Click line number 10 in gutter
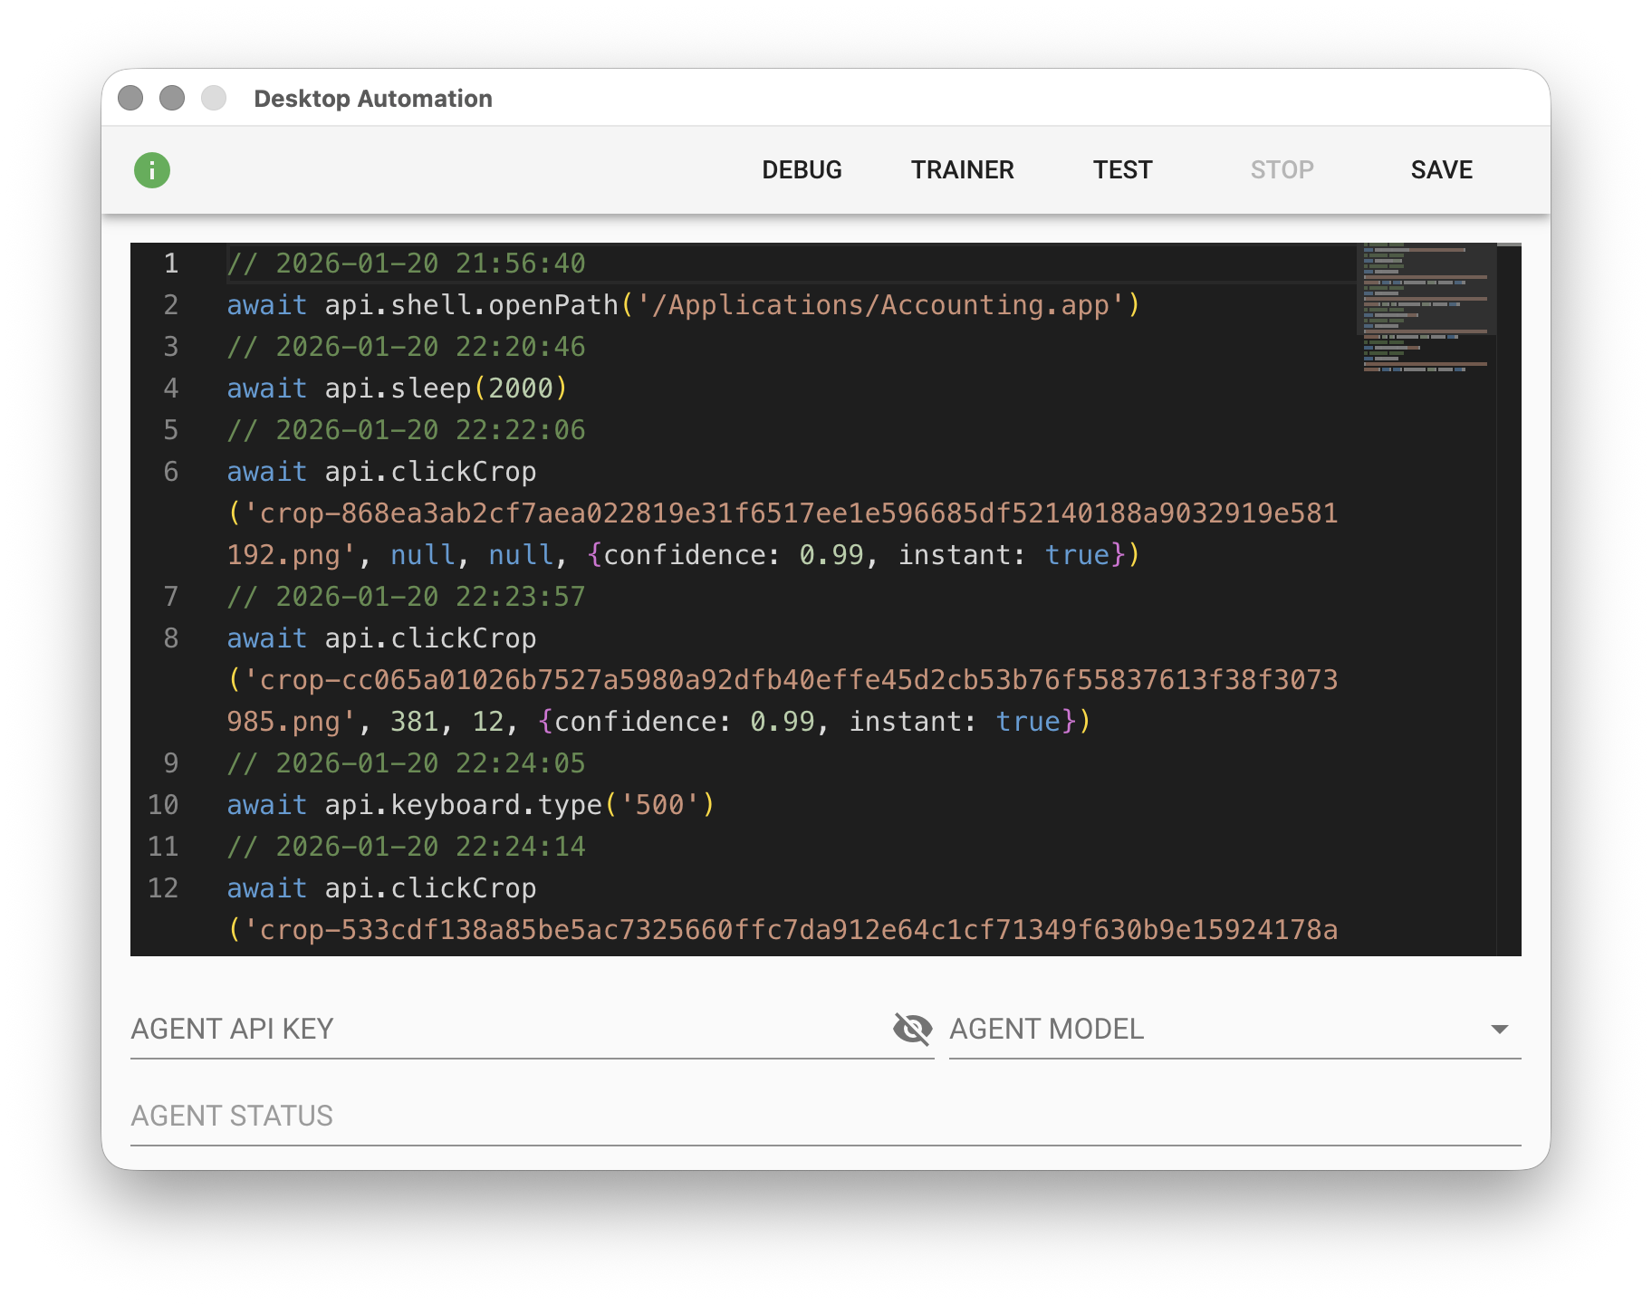Image resolution: width=1652 pixels, height=1304 pixels. [164, 805]
